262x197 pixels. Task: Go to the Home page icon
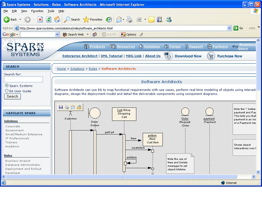coord(57,20)
